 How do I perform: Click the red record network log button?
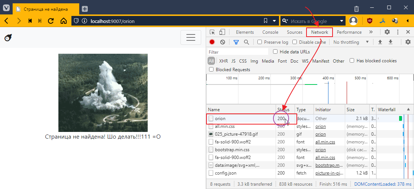coord(212,42)
